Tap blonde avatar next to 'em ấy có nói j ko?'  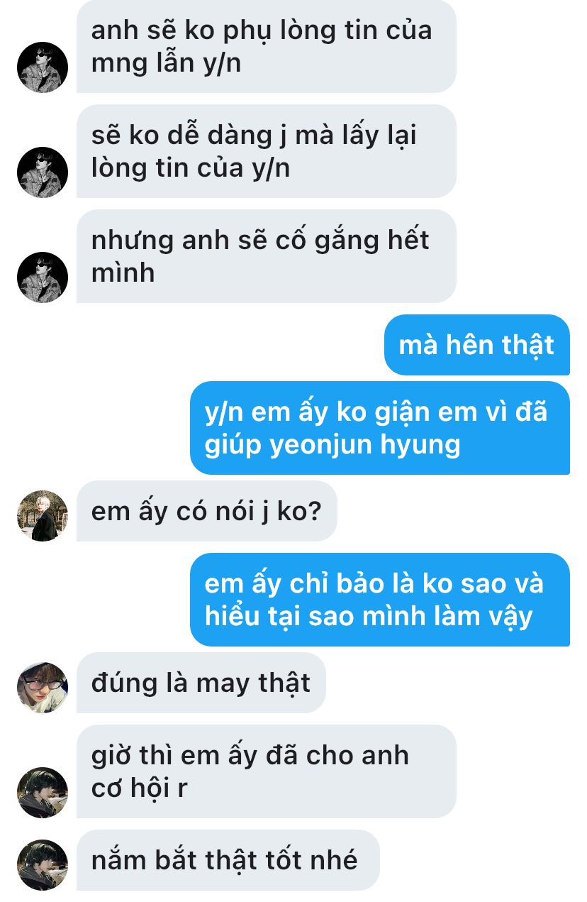click(x=43, y=516)
